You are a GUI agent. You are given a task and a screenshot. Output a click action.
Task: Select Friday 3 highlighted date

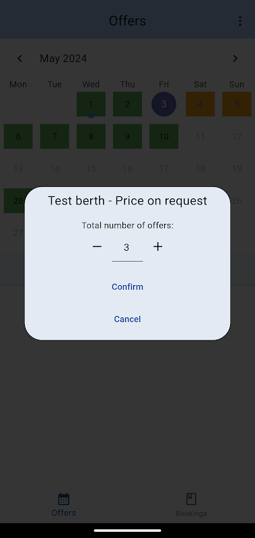tap(163, 104)
